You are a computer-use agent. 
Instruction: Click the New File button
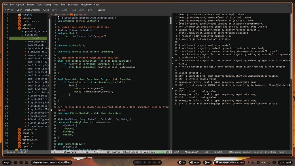[9, 10]
